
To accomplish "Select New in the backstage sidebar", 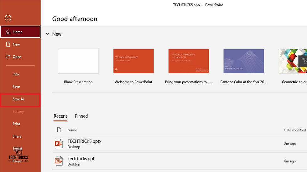I will point(20,44).
